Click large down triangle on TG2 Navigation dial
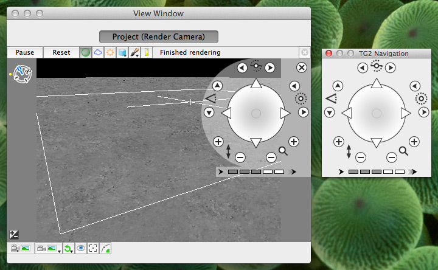Screen dimensions: 438x270 [377, 143]
